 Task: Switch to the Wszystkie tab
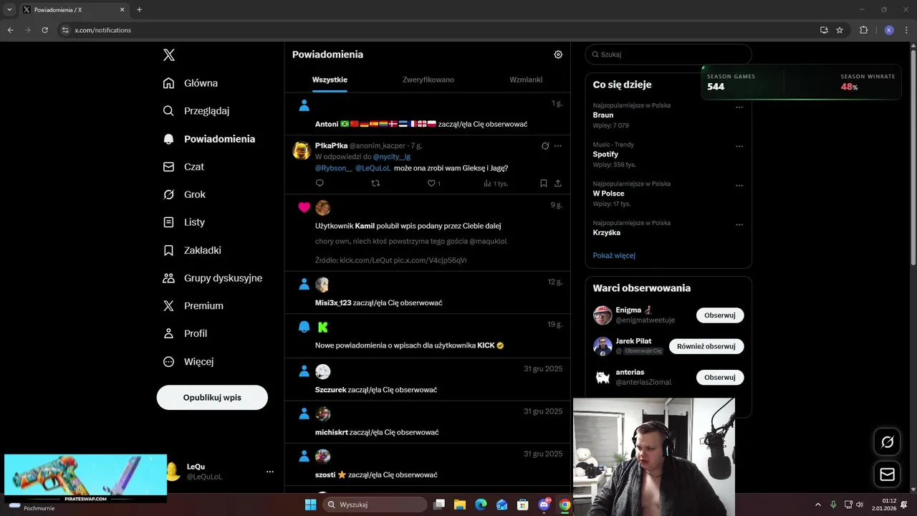tap(330, 80)
